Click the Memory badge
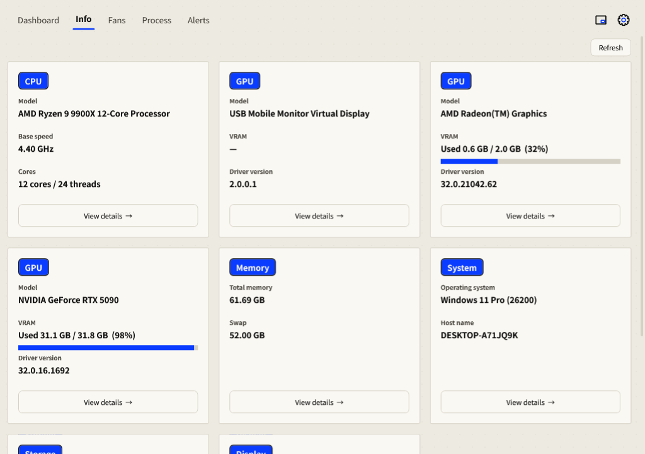 [253, 268]
